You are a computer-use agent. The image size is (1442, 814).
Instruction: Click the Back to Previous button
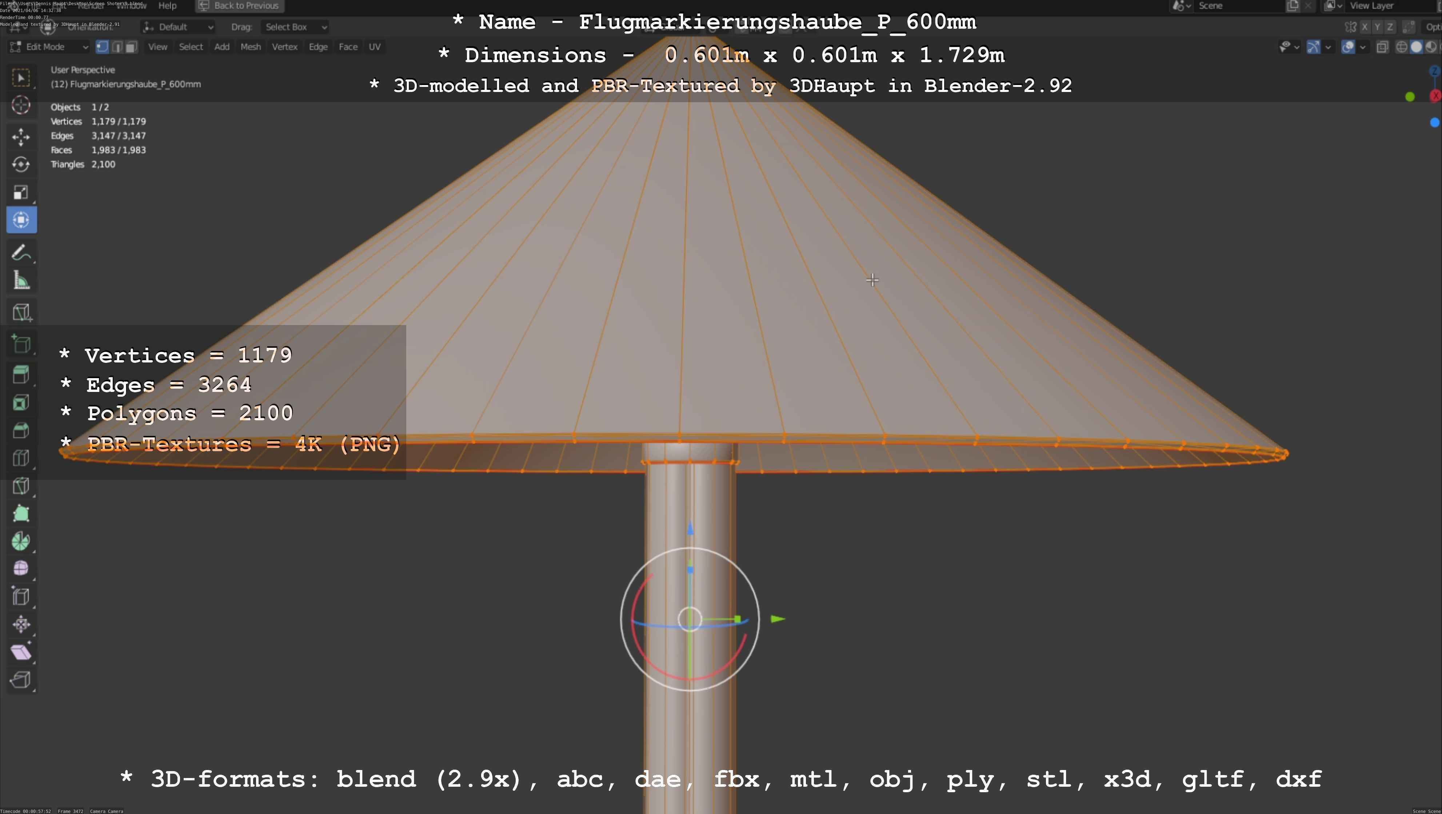pyautogui.click(x=240, y=5)
